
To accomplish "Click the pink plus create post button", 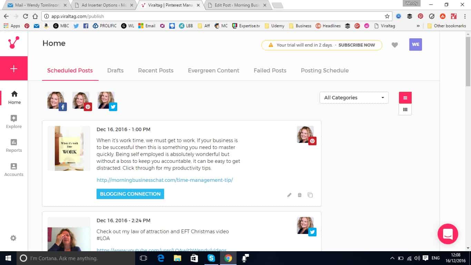I will [14, 69].
